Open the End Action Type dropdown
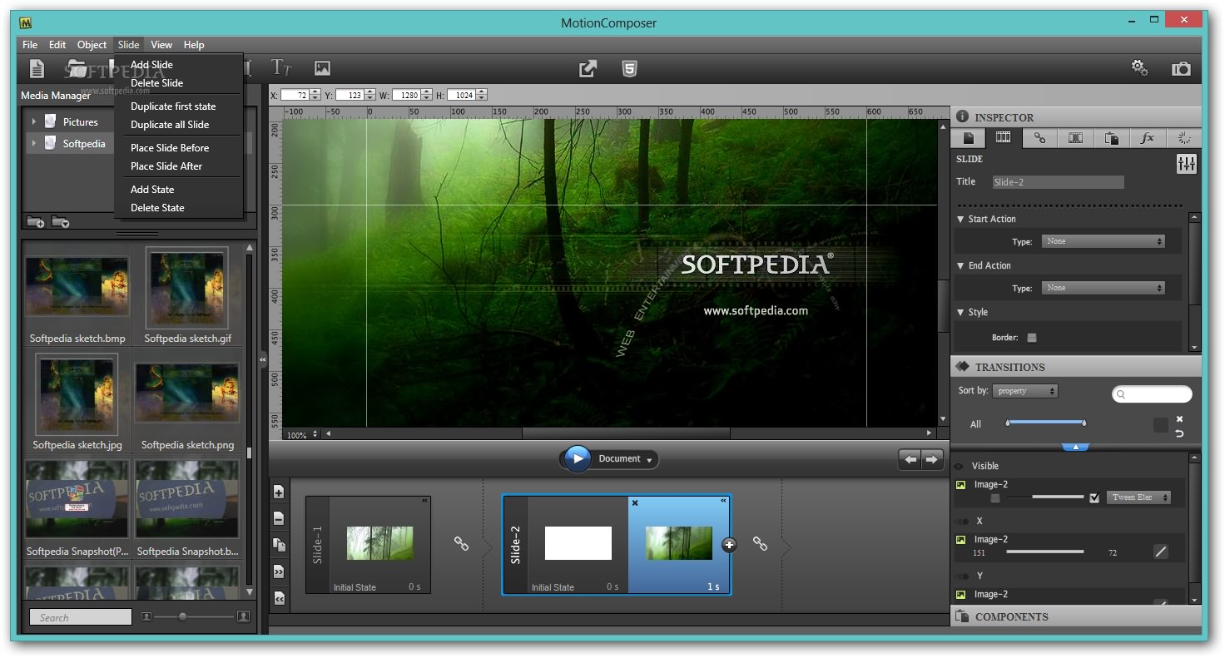This screenshot has width=1225, height=658. point(1103,288)
